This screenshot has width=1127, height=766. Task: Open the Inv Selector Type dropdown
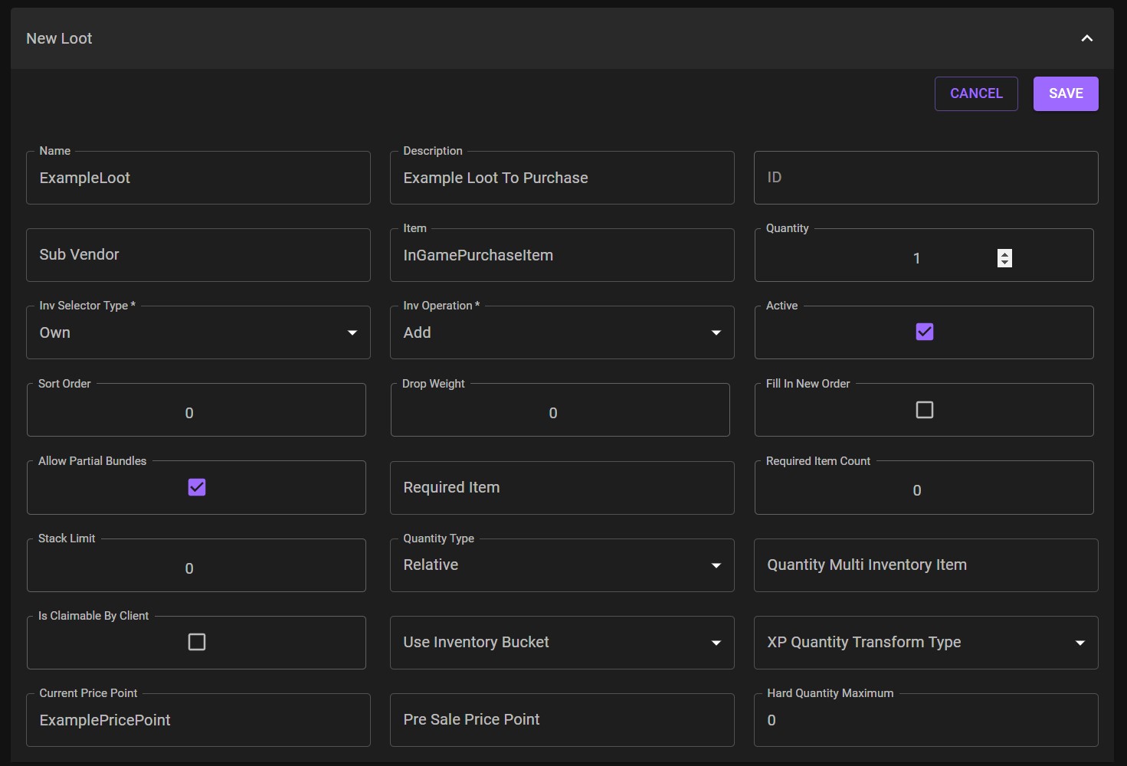[x=198, y=332]
